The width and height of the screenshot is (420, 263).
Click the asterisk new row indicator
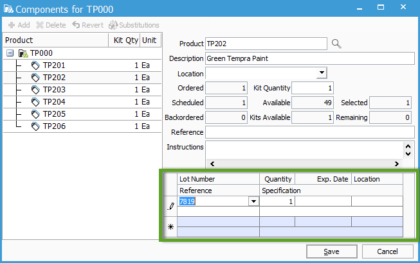click(170, 227)
